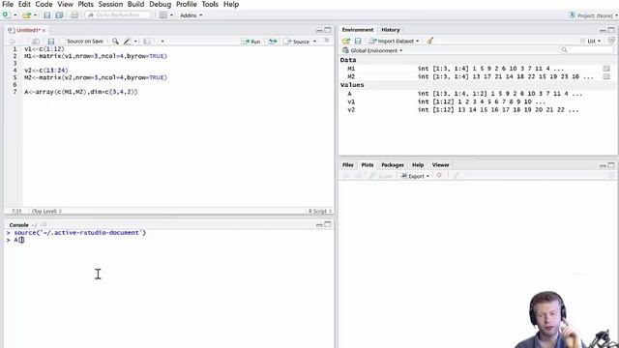Open the List view mode dropdown

pyautogui.click(x=591, y=41)
